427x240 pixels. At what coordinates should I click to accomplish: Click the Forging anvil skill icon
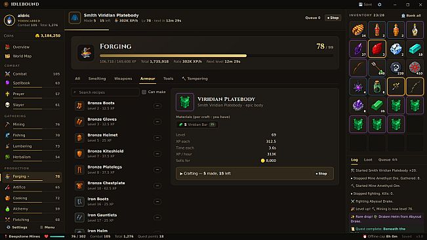coord(86,52)
